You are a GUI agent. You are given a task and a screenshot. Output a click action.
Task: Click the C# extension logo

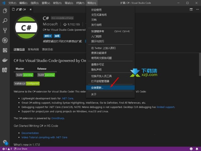tap(26, 28)
